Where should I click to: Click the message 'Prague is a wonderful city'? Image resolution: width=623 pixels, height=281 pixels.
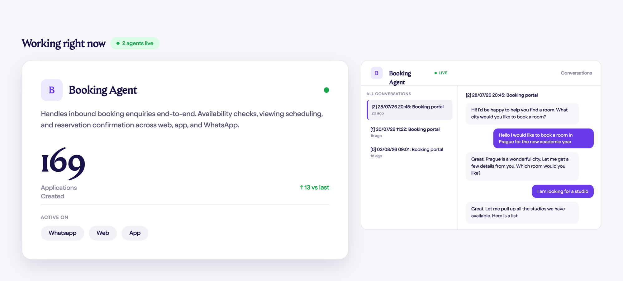522,166
